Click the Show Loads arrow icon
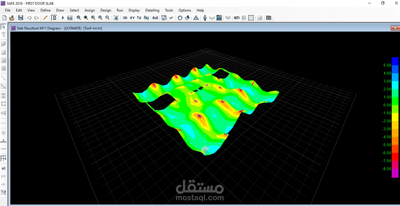Screen dimensions: 400x206 [187, 18]
